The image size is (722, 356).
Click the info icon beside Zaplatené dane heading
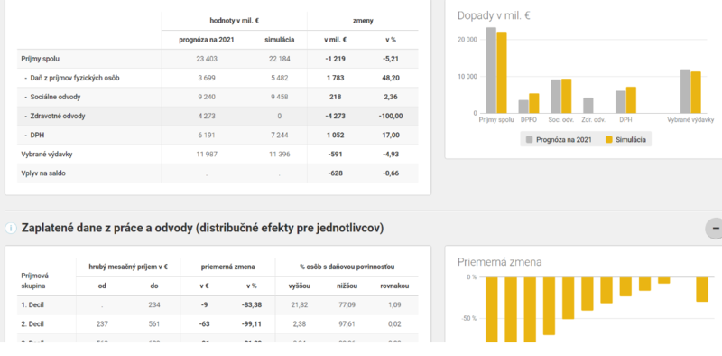point(11,228)
